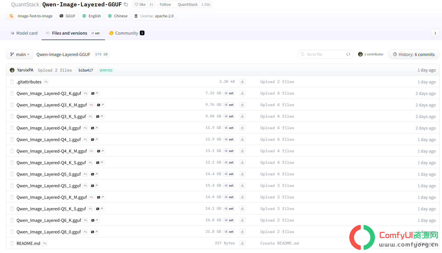This screenshot has height=253, width=442.
Task: Click the safe-scan icon beside .gitattributes
Action: (x=46, y=82)
